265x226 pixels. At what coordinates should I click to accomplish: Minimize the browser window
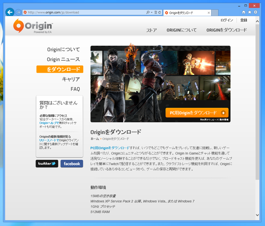point(239,6)
